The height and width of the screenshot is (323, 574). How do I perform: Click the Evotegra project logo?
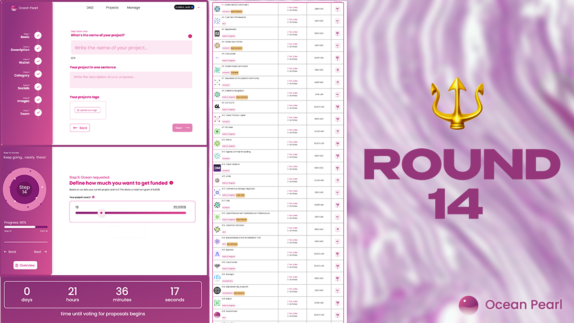coord(217,278)
